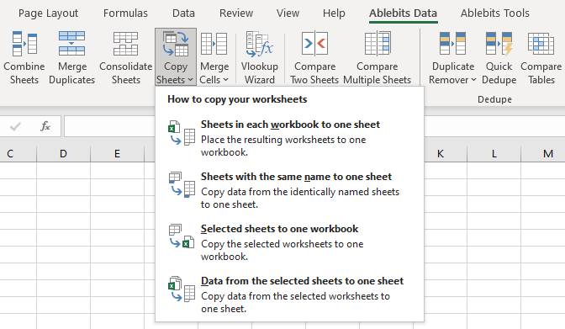
Task: Switch to the Page Layout tab
Action: [x=48, y=13]
